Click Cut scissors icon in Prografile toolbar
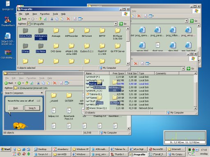 click(52, 19)
